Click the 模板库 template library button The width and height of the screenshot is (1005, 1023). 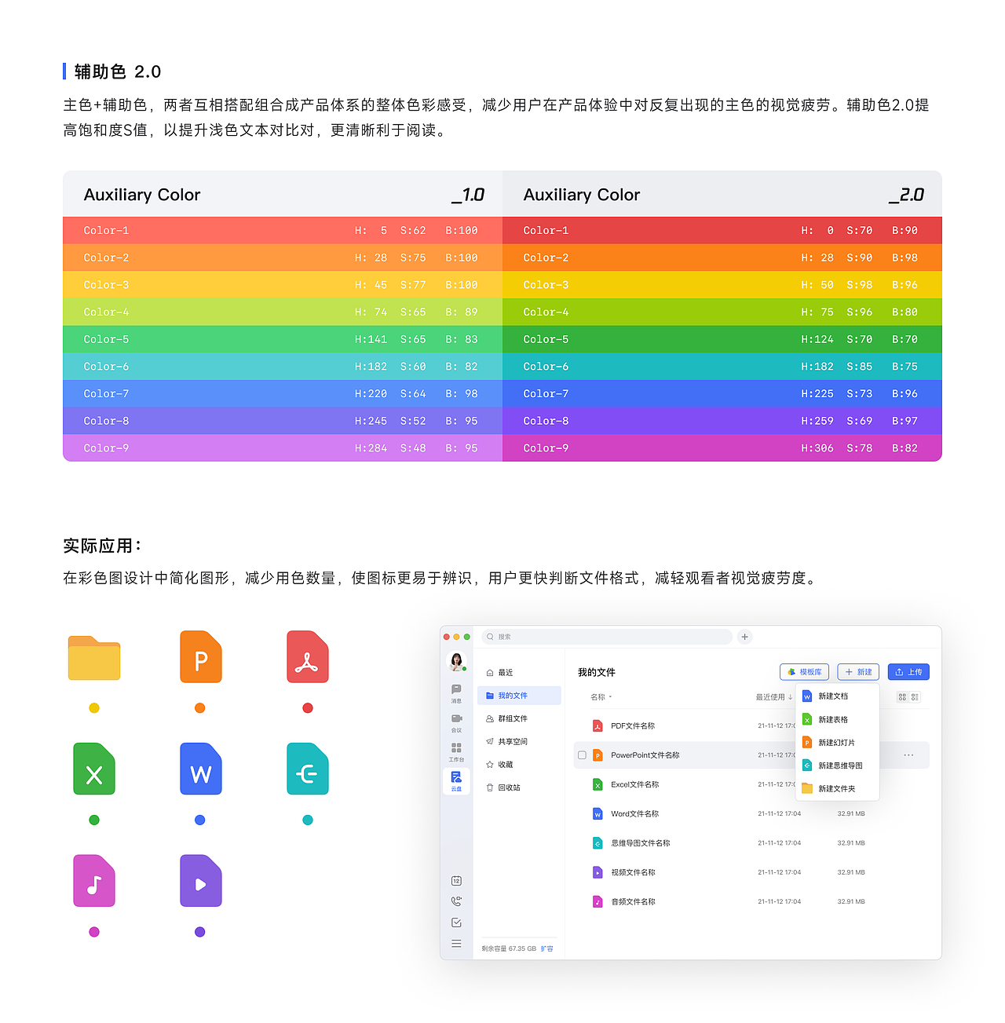click(805, 672)
